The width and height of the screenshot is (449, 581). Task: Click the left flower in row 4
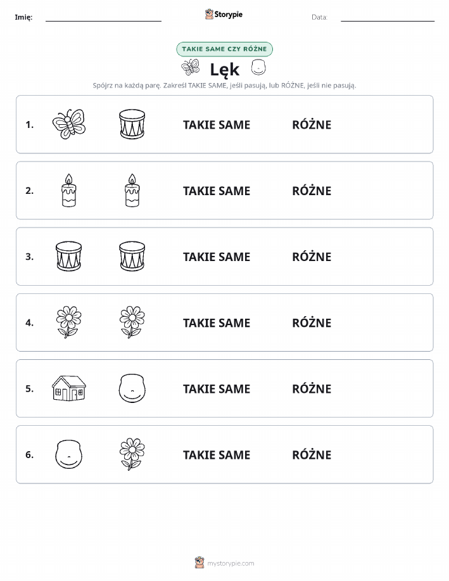tap(69, 322)
